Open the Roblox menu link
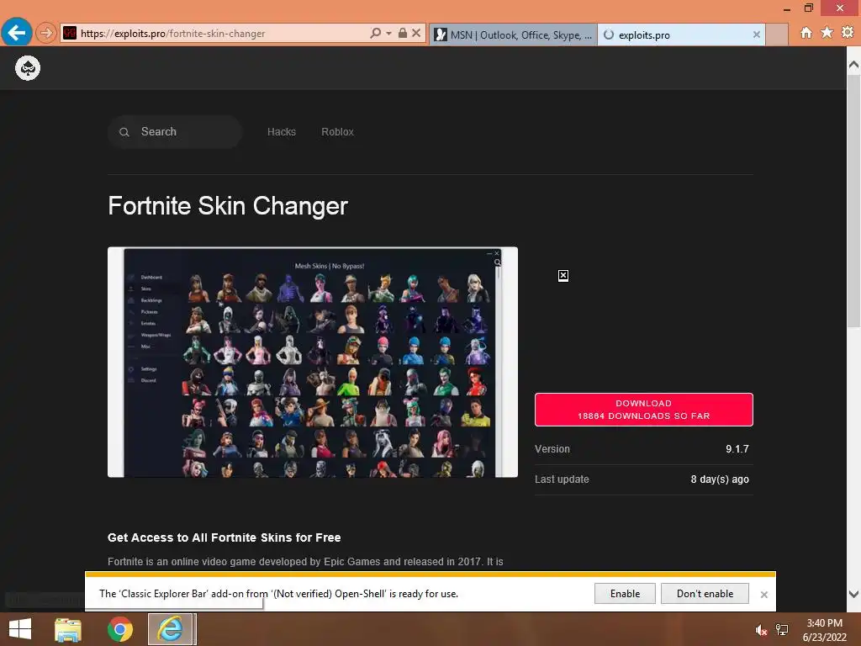 337,132
